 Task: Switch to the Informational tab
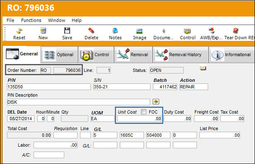click(x=232, y=55)
